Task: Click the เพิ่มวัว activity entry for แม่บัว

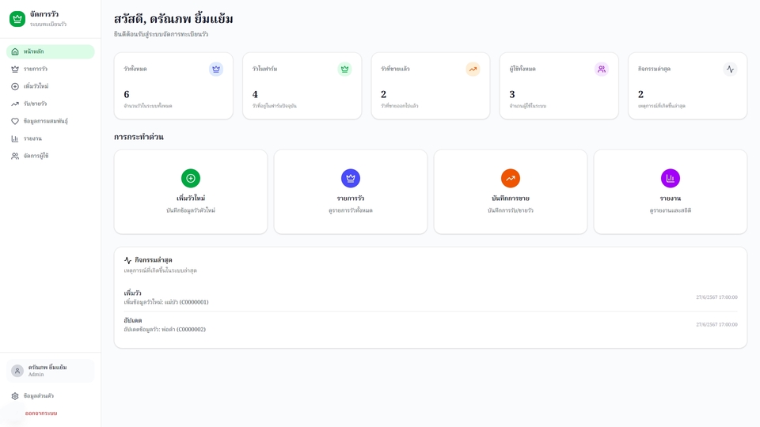Action: [x=166, y=297]
